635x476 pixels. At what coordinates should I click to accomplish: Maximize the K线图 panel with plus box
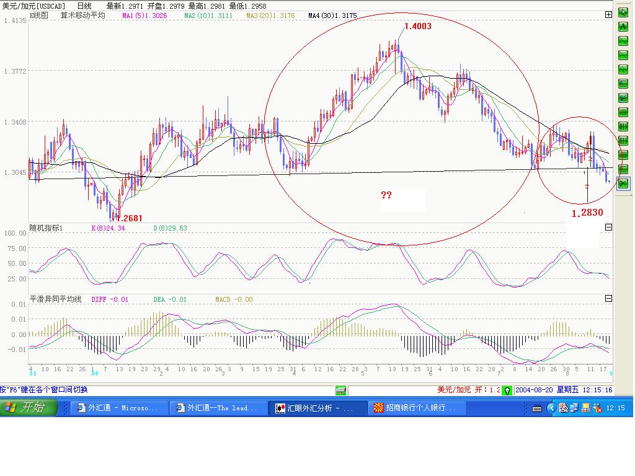[608, 15]
